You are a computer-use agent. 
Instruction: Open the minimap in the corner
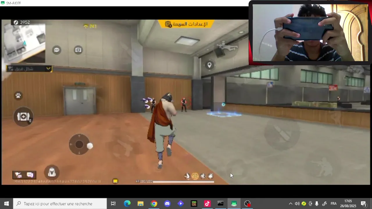tap(24, 44)
